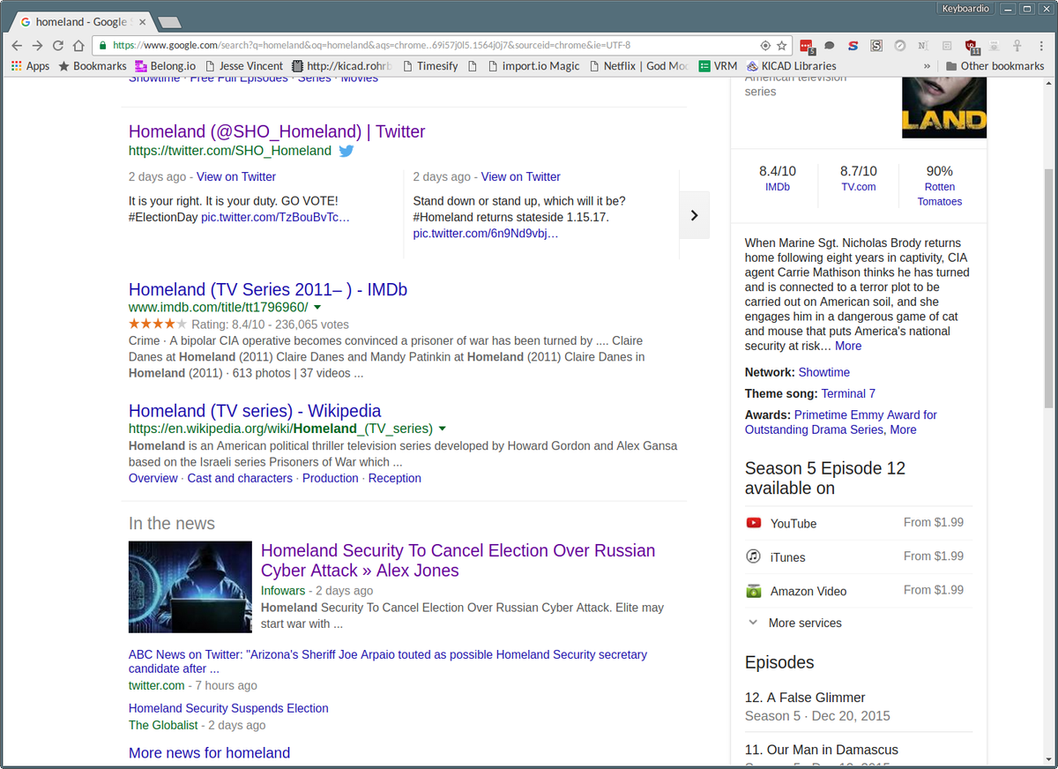Open the Apps grid in bookmarks bar
Image resolution: width=1058 pixels, height=769 pixels.
(30, 66)
